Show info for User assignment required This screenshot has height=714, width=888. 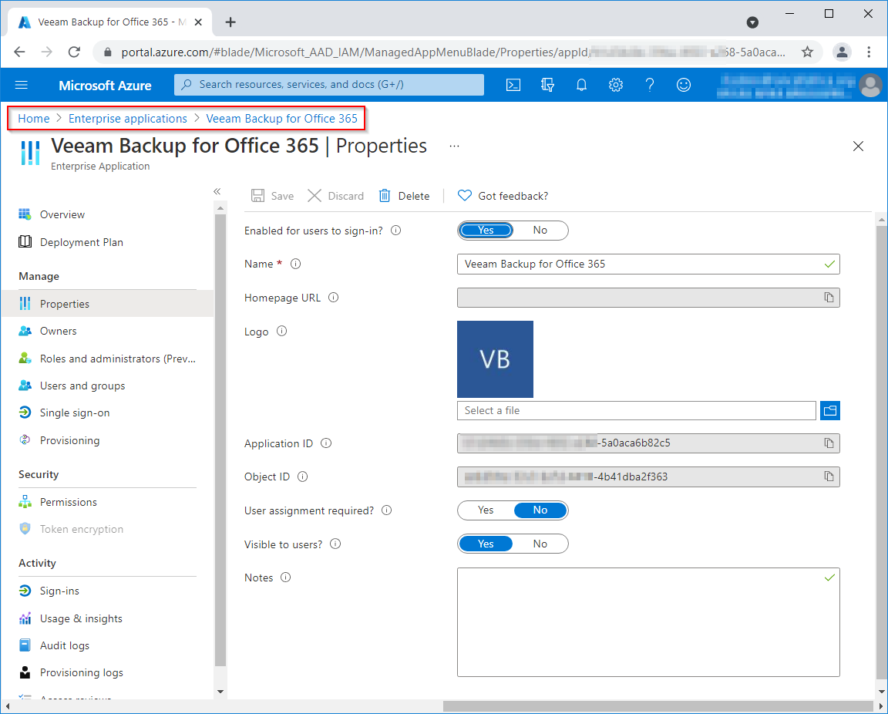pyautogui.click(x=387, y=510)
